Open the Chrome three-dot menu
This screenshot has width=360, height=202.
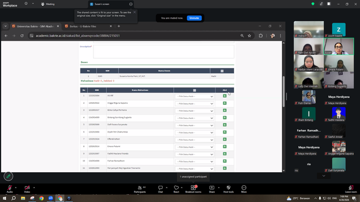click(280, 36)
